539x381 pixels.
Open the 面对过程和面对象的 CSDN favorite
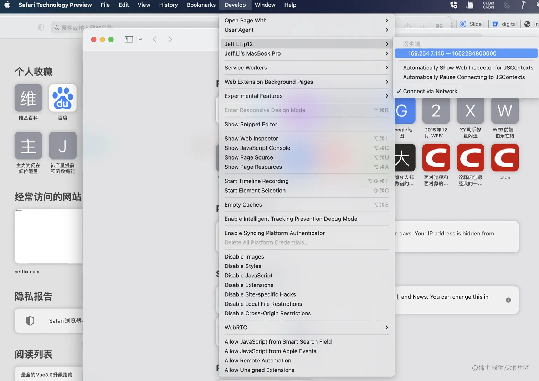point(436,158)
